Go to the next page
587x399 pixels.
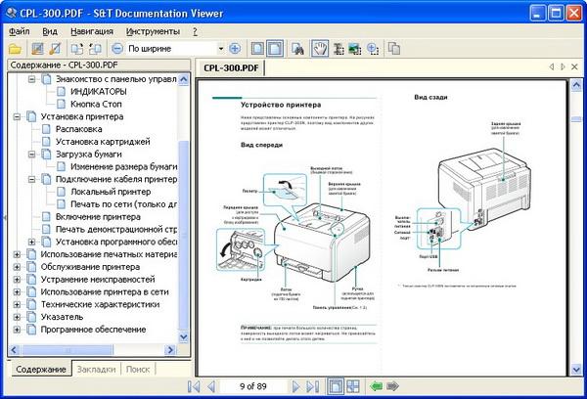[x=294, y=386]
